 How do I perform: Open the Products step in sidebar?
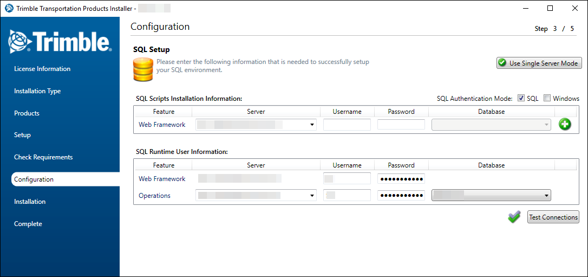coord(27,113)
